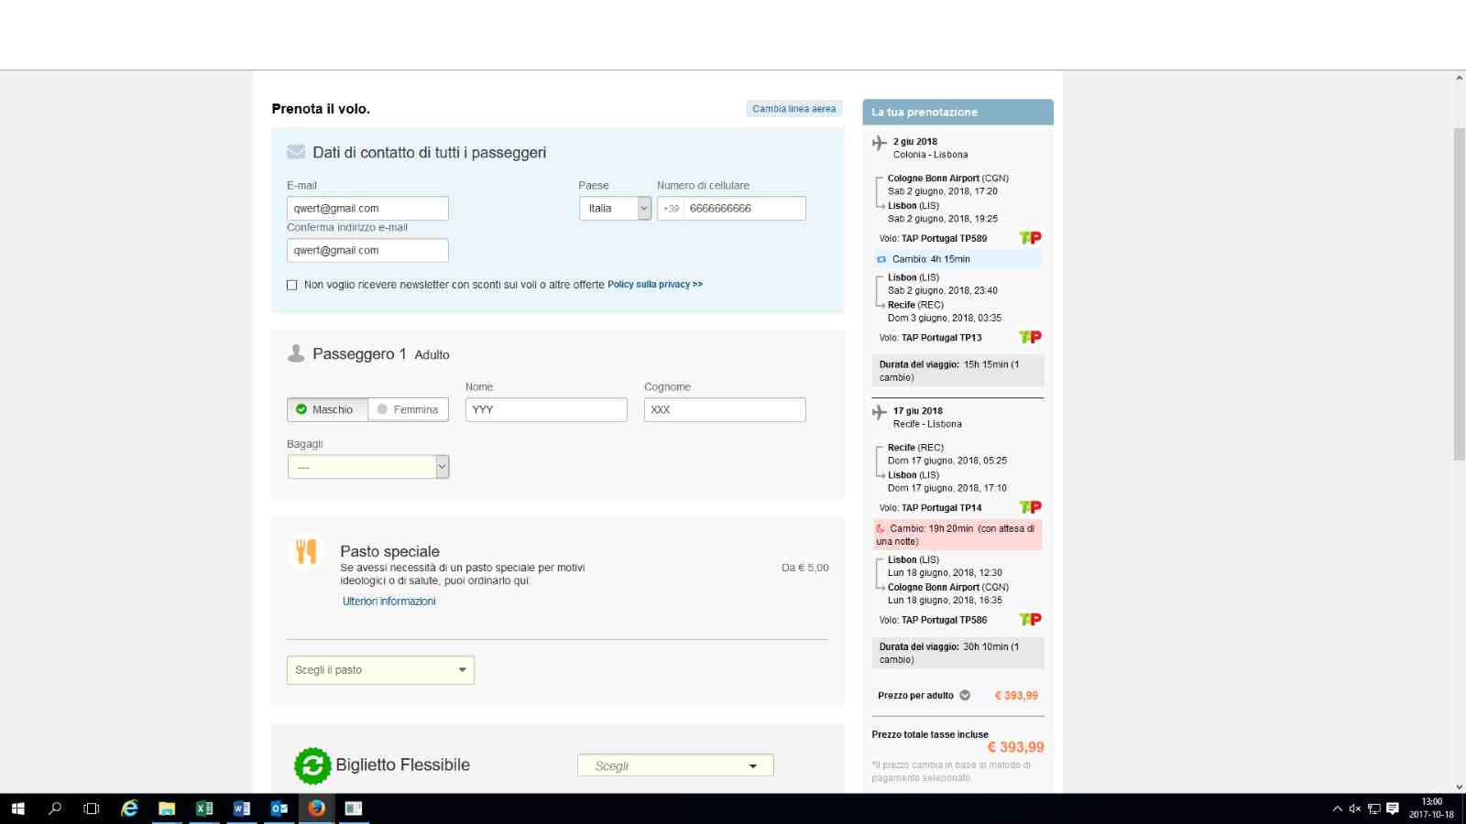
Task: Open the Bagagli baggage dropdown
Action: [x=368, y=467]
